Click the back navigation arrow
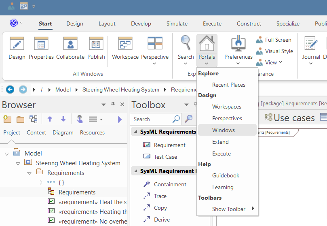Viewport: 327px width, 226px height. [x=10, y=90]
